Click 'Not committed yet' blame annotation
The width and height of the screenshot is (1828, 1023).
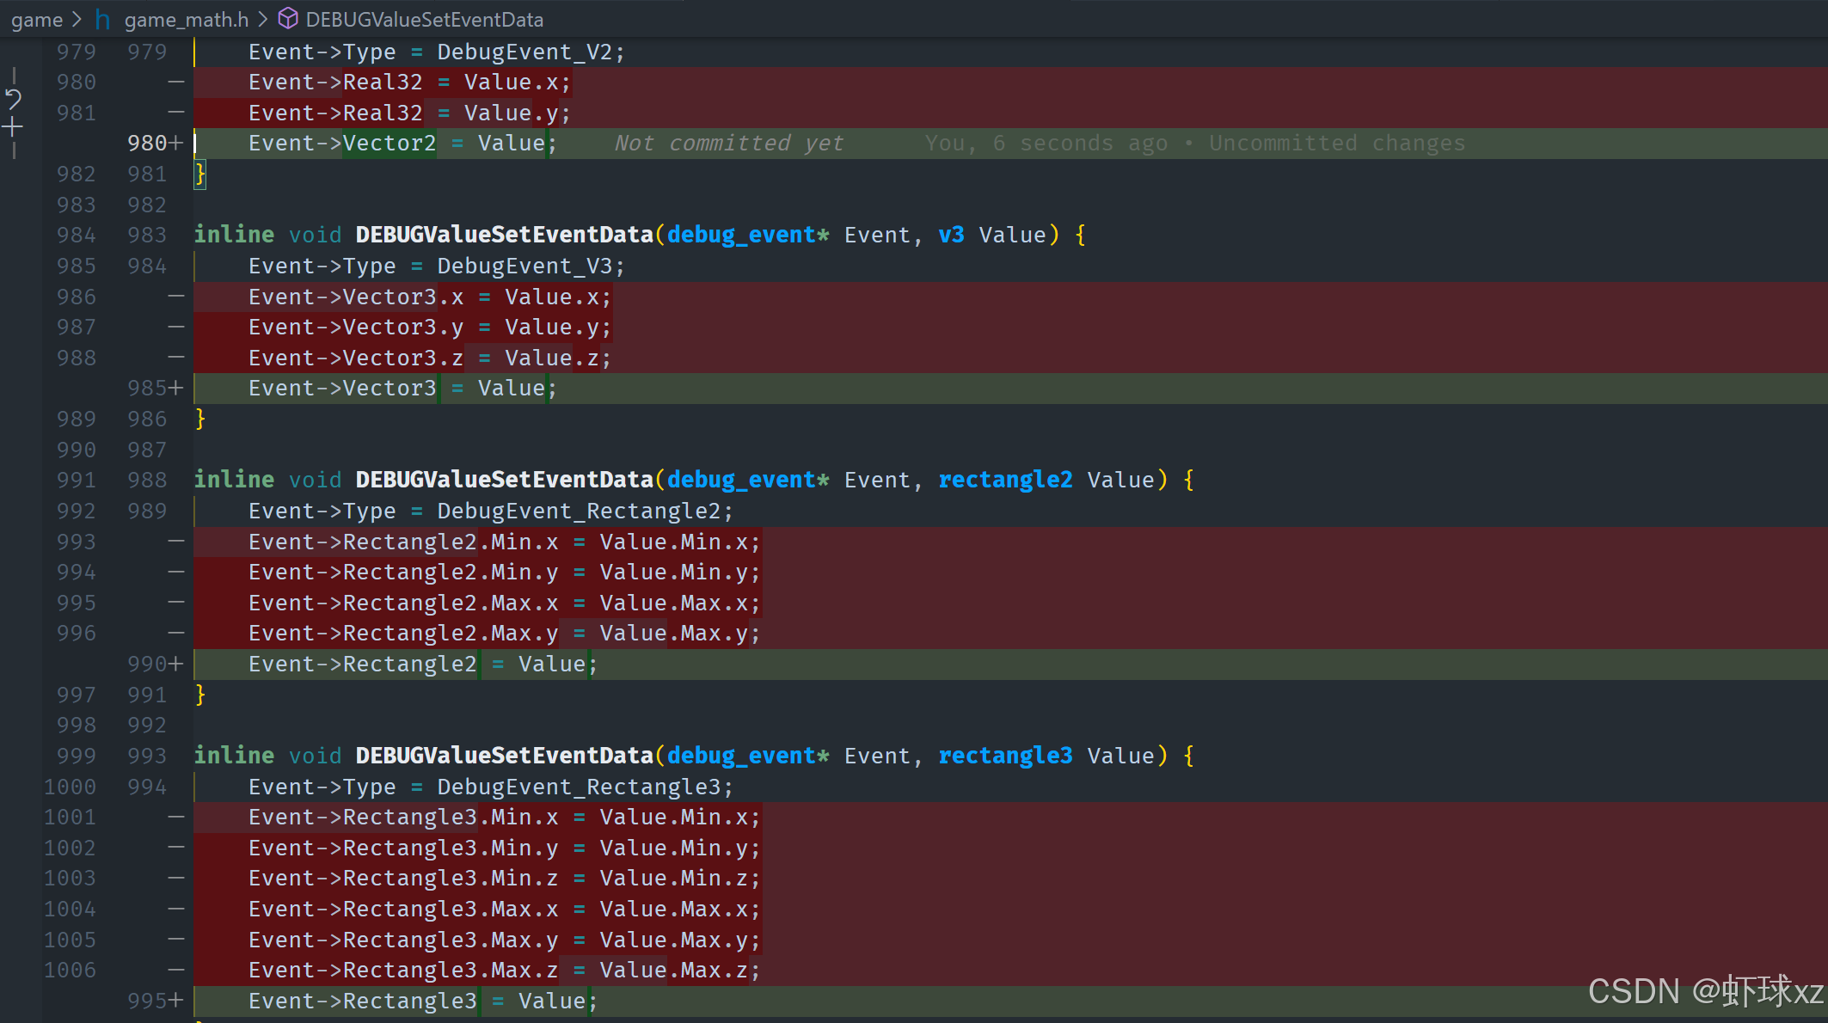pyautogui.click(x=728, y=144)
